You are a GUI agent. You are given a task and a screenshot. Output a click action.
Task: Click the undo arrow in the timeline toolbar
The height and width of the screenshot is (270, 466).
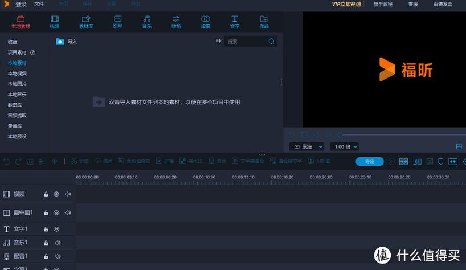(x=6, y=161)
